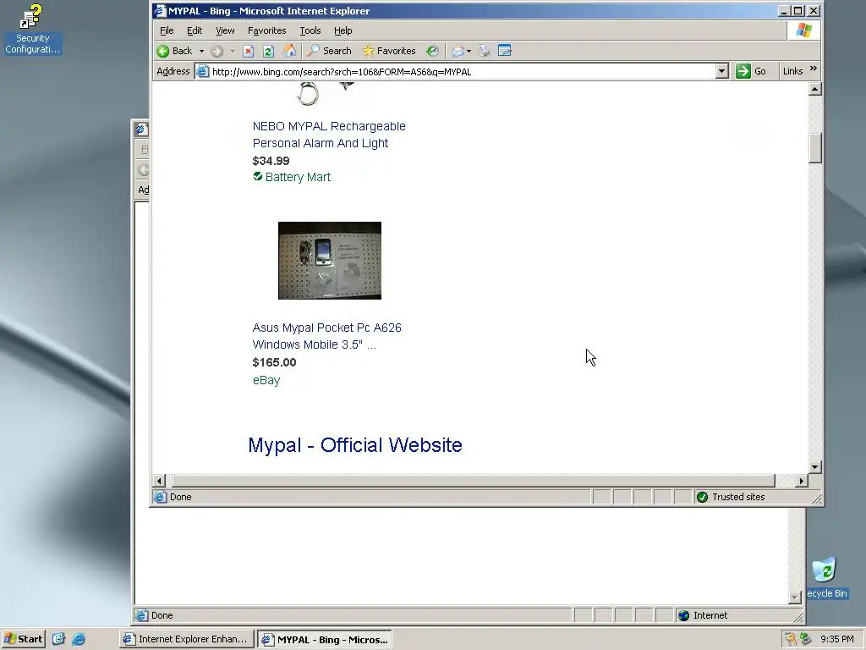Click the Trusted sites security zone indicator
The width and height of the screenshot is (866, 650).
(732, 497)
